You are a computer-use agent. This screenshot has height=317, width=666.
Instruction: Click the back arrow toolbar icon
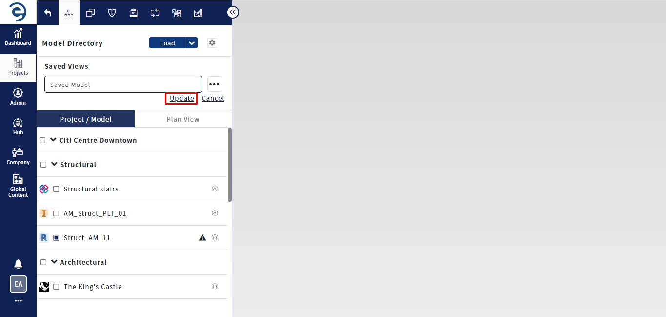coord(48,13)
